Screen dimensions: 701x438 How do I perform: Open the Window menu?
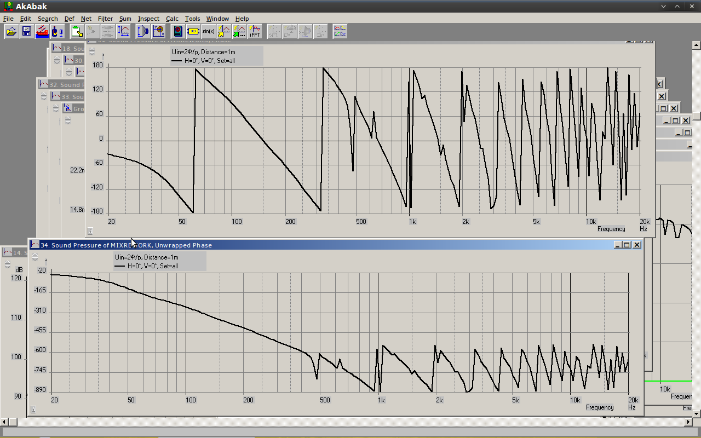point(217,19)
